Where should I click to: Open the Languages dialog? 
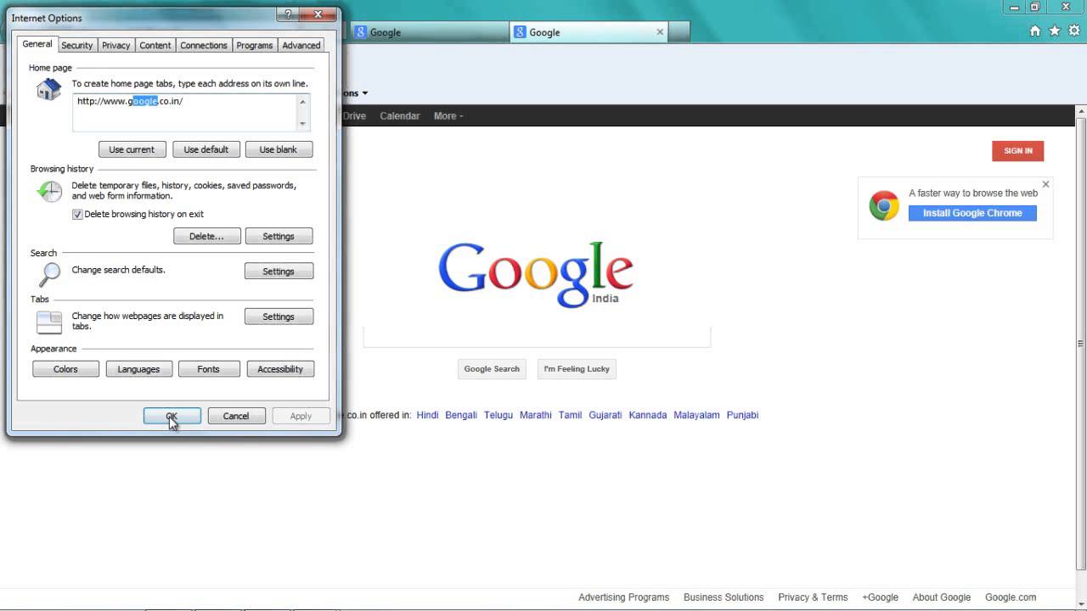click(x=138, y=369)
